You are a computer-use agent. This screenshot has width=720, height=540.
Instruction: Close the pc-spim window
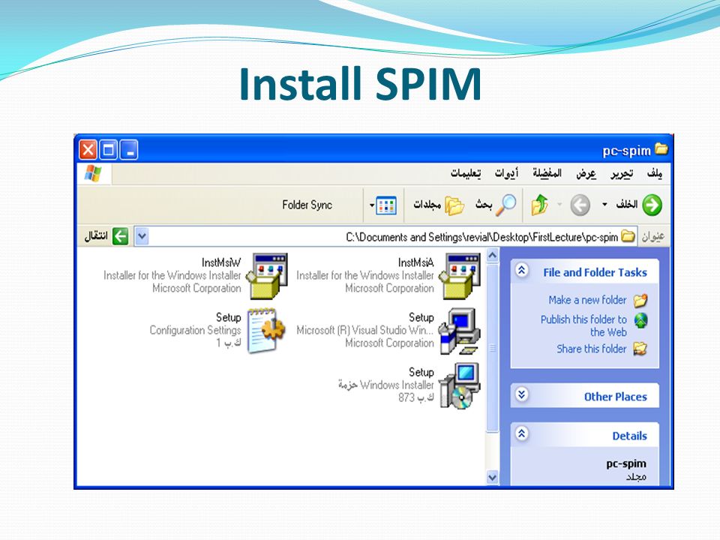tap(88, 150)
